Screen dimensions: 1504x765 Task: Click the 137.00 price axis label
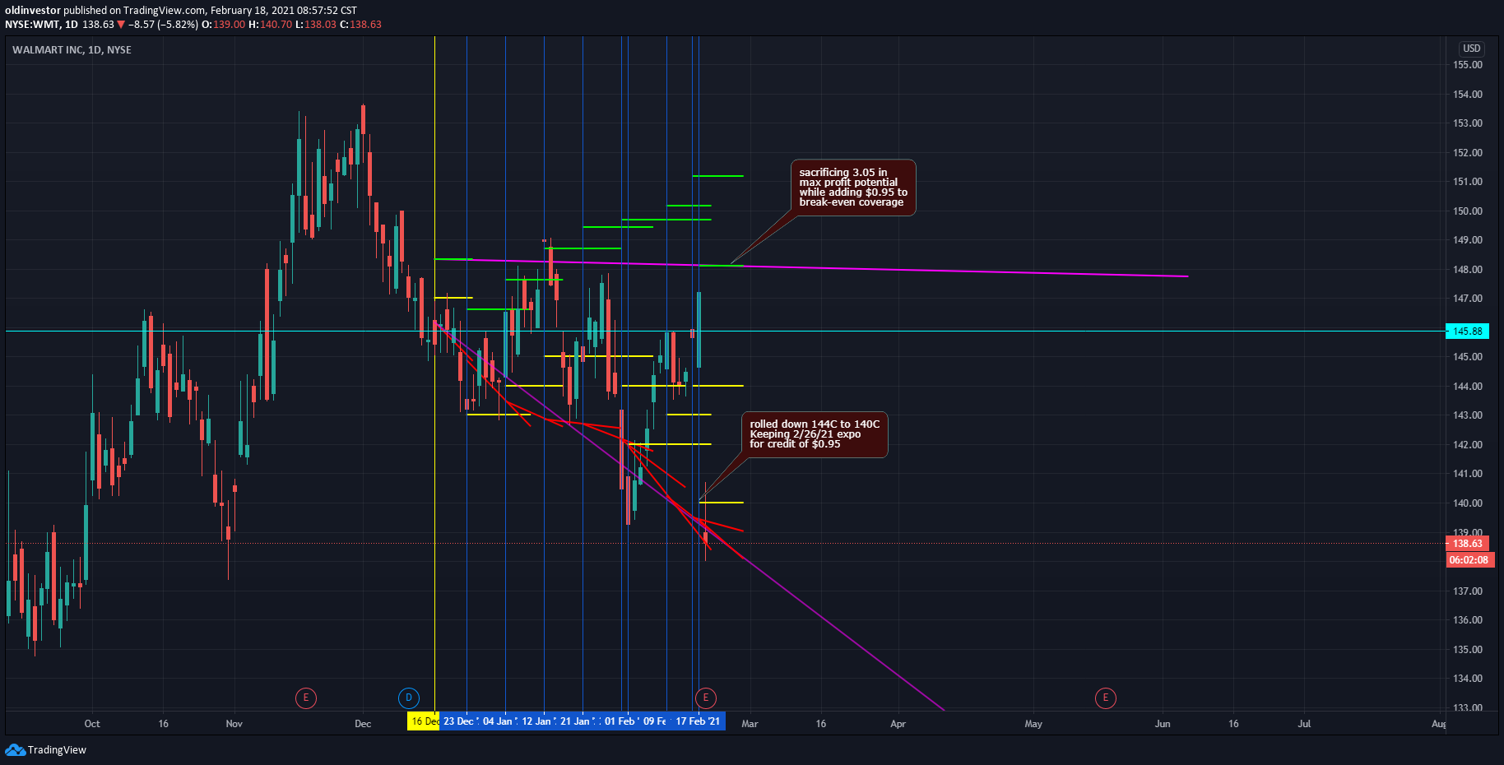coord(1468,591)
